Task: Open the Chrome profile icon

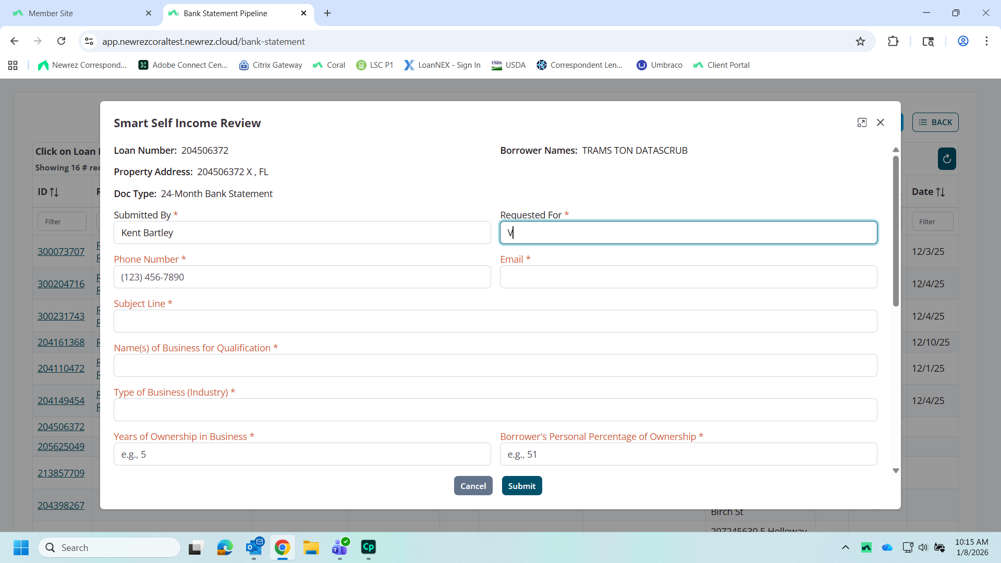Action: coord(963,41)
